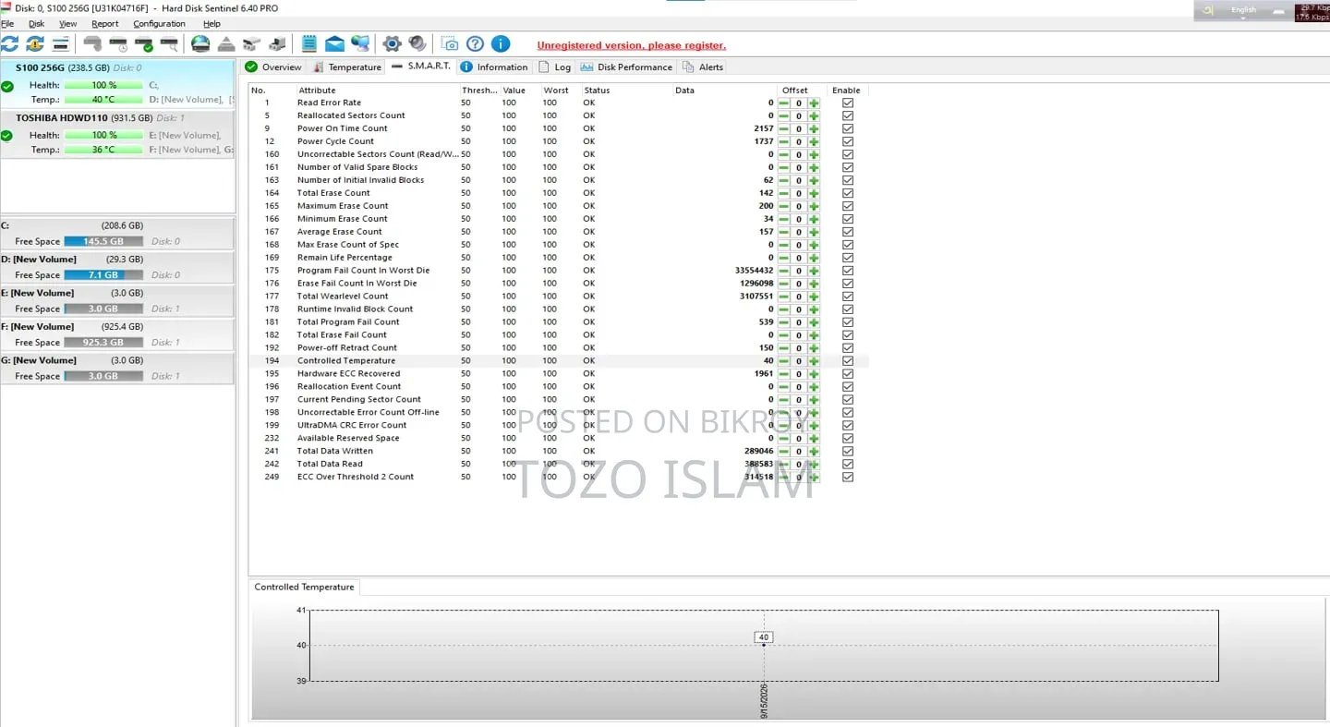Viewport: 1330px width, 727px height.
Task: Open the Disk Performance tab
Action: click(626, 67)
